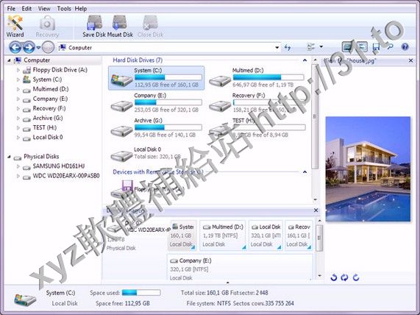Click the blue help question mark icon

405,47
